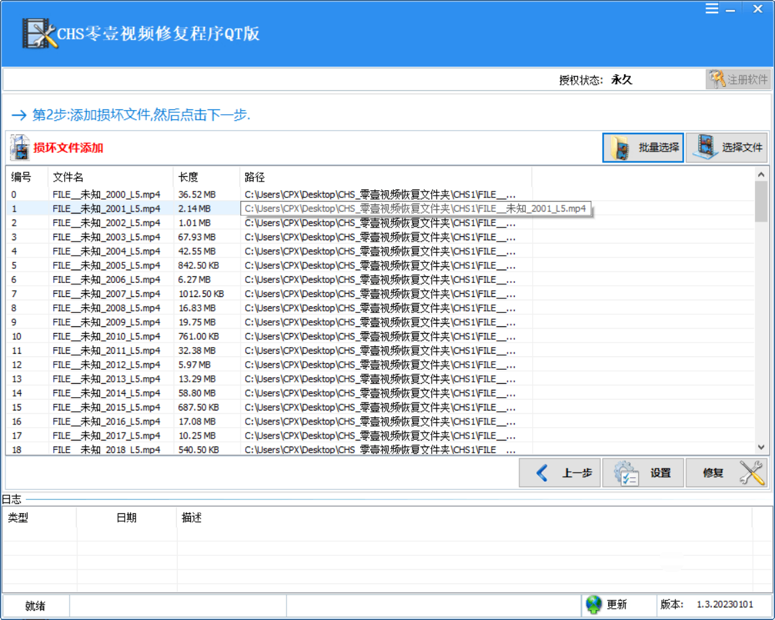The height and width of the screenshot is (620, 775).
Task: Click the 日期 log column header
Action: click(x=127, y=518)
